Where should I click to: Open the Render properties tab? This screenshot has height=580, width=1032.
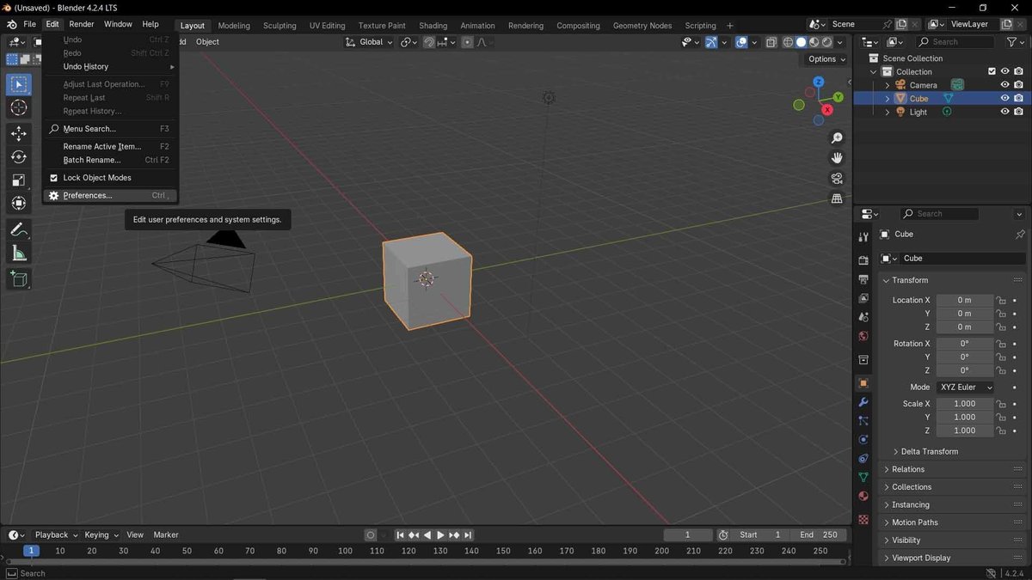point(863,259)
